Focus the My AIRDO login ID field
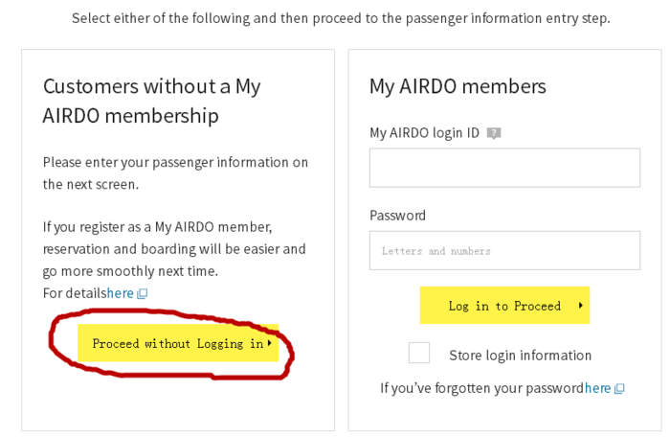The image size is (670, 437). [504, 168]
